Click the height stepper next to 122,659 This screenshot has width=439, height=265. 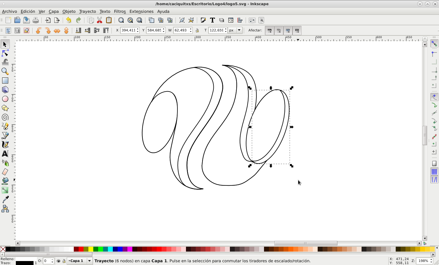click(x=226, y=30)
